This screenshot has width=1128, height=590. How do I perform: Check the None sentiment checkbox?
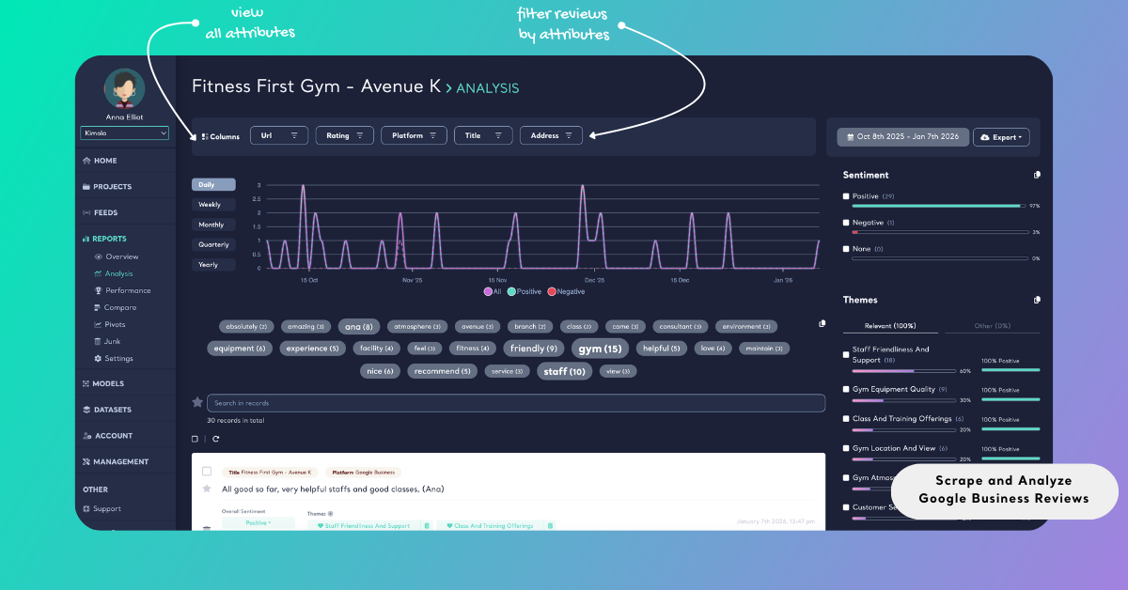pos(846,249)
